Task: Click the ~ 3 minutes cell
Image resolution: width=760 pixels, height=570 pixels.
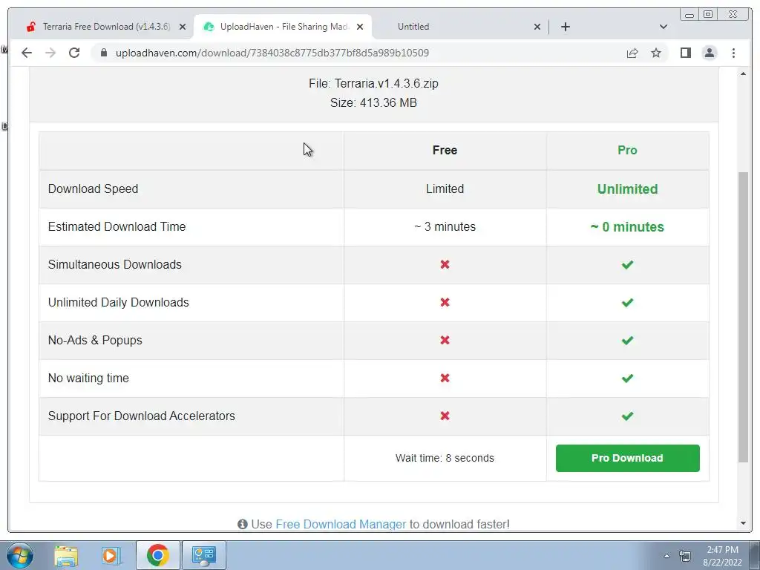Action: [x=445, y=227]
